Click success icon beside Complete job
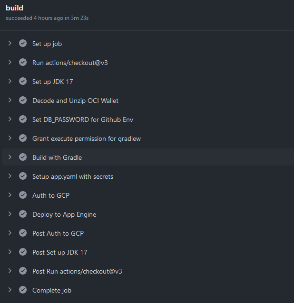Viewport: 294px width, 303px height. tap(23, 290)
